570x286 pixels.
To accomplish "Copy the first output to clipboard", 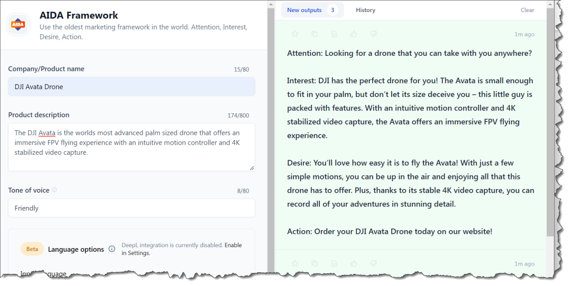I will 315,34.
